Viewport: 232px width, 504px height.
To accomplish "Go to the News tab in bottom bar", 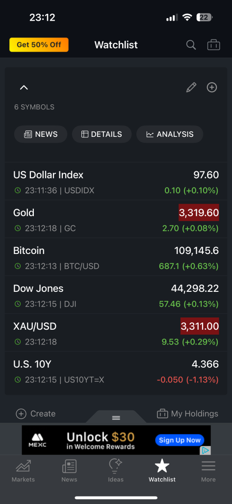I will click(69, 471).
